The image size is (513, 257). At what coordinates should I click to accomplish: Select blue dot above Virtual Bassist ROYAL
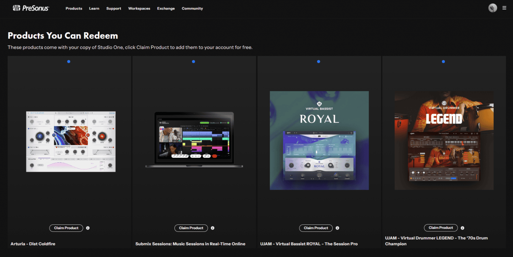coord(318,62)
